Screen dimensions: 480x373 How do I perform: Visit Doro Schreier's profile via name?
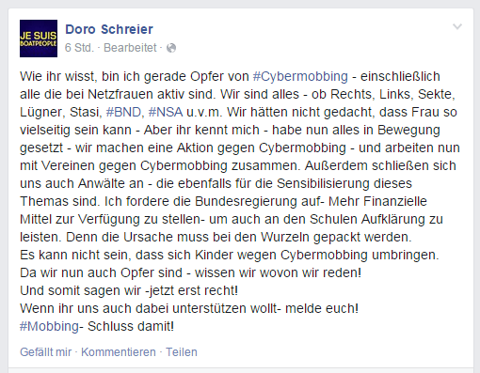[109, 29]
